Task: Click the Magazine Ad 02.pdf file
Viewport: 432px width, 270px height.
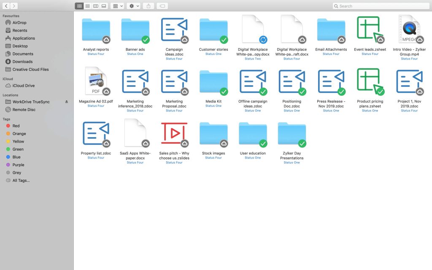Action: (x=96, y=82)
